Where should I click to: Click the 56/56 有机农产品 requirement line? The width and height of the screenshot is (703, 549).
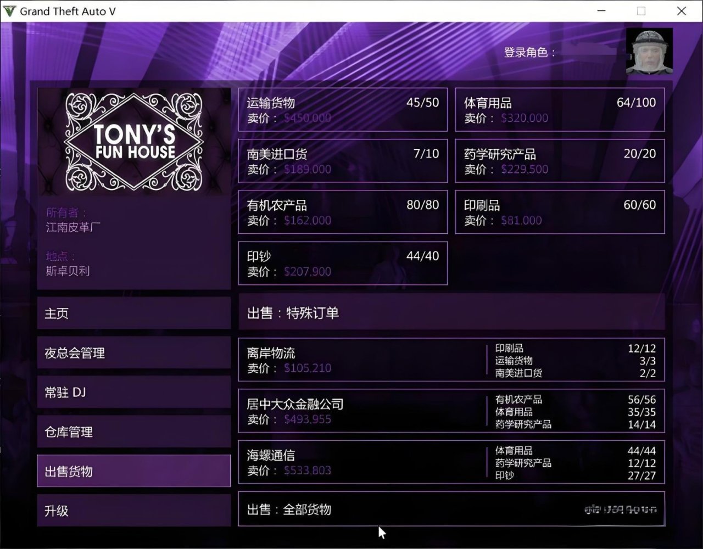click(x=576, y=399)
